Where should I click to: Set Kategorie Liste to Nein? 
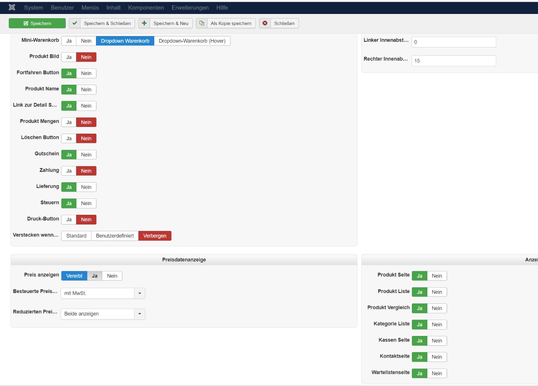[437, 325]
